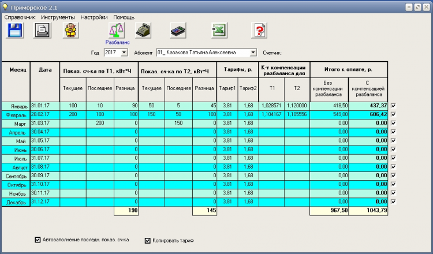Open the Настройки menu
433x254 pixels.
point(94,17)
